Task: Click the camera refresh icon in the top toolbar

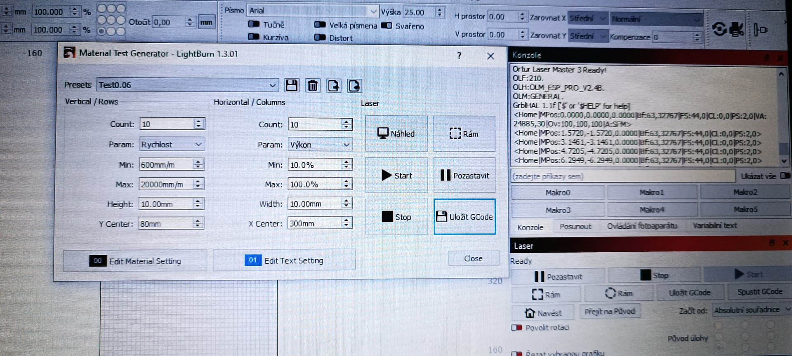Action: 719,29
